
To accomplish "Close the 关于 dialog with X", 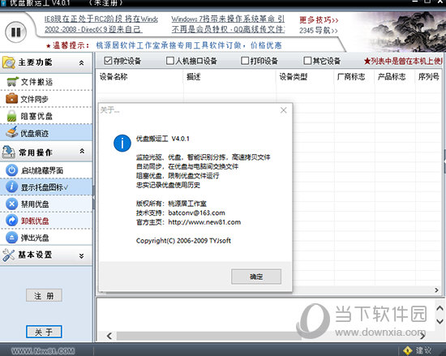I will tap(283, 110).
